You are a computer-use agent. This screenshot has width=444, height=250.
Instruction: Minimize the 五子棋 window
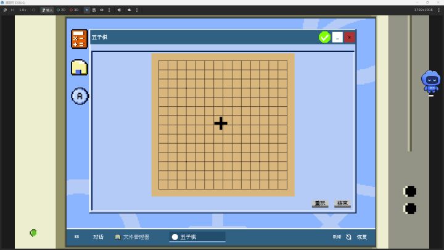337,37
